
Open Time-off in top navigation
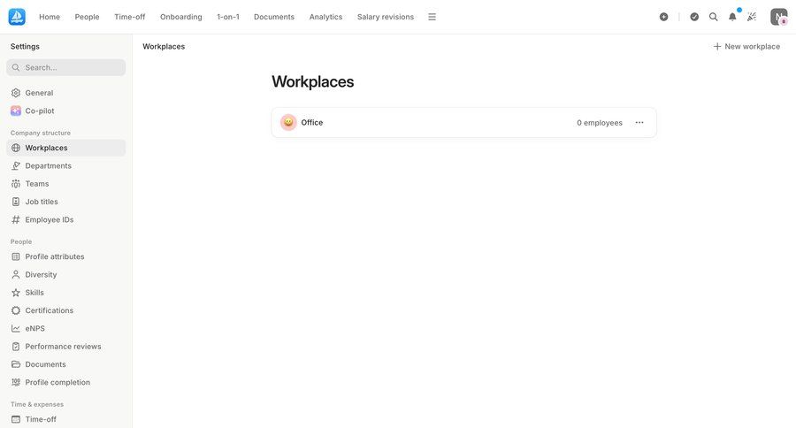[129, 17]
